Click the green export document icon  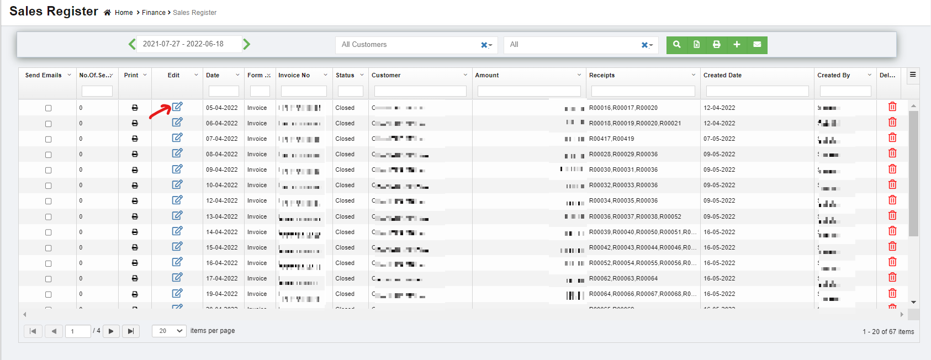click(x=696, y=45)
